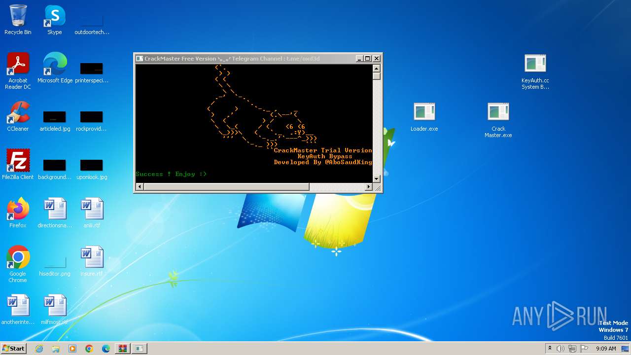
Task: Select the aniii.rtf document
Action: [x=92, y=213]
